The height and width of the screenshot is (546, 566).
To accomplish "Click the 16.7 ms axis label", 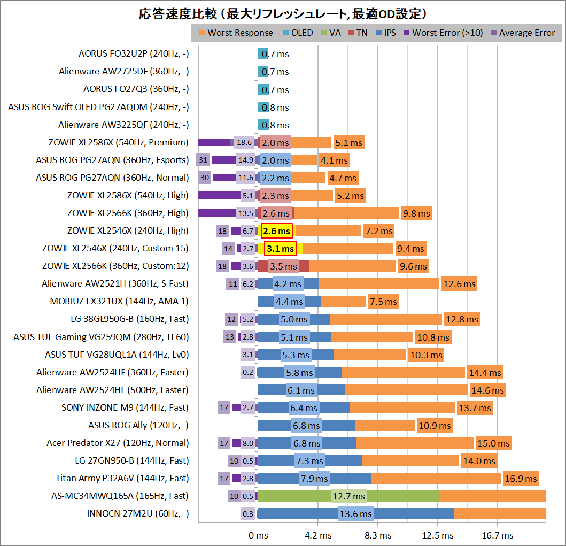I will [x=498, y=535].
